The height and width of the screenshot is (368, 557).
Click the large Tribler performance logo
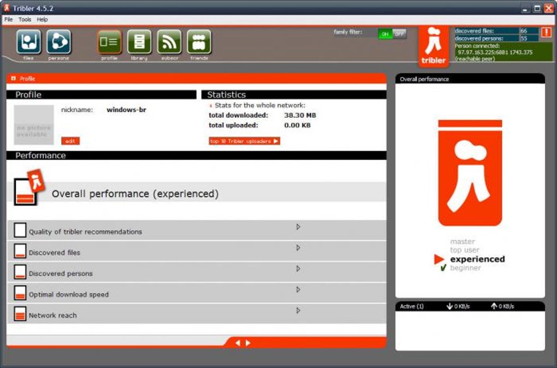click(470, 173)
